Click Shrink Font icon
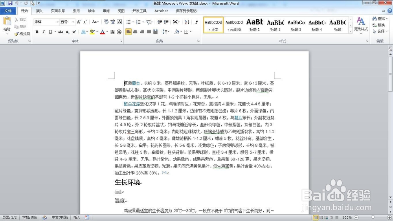This screenshot has width=393, height=221. [x=85, y=22]
